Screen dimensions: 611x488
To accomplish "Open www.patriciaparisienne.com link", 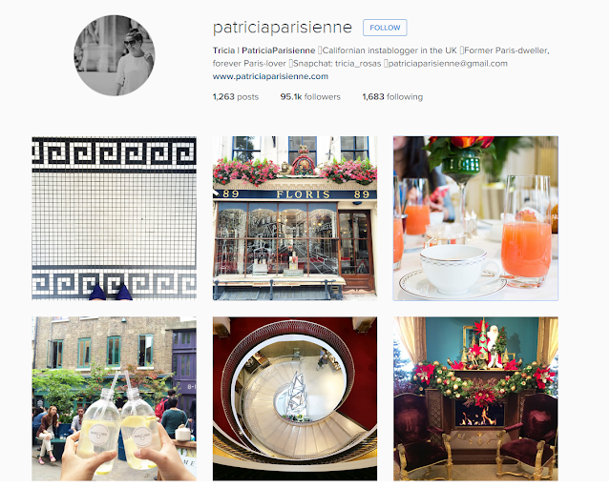I will click(270, 76).
